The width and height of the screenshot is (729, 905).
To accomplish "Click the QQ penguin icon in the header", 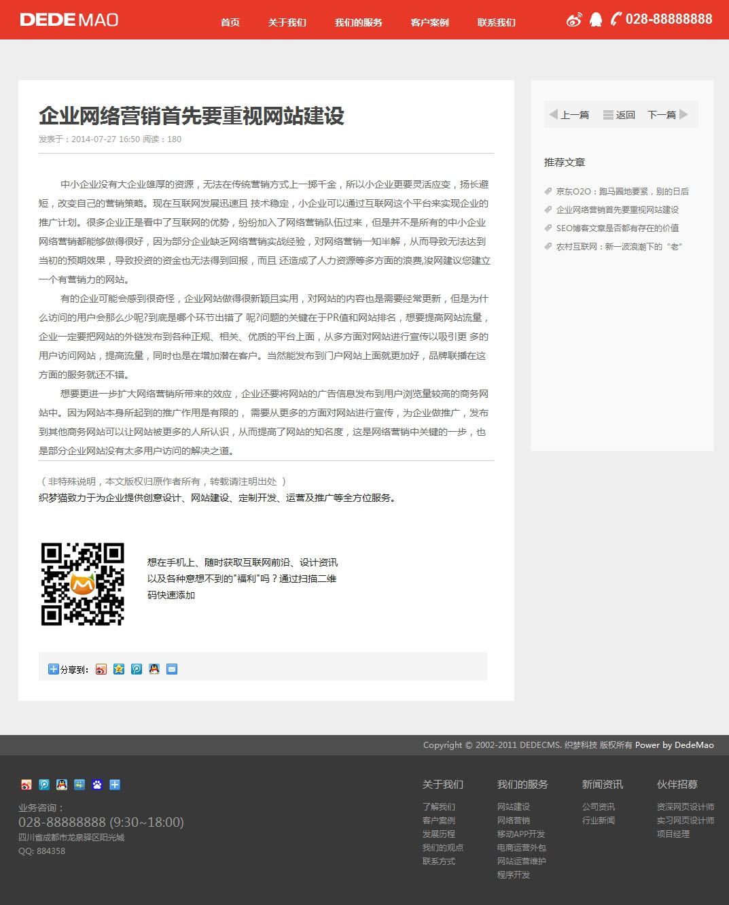I will pyautogui.click(x=596, y=20).
